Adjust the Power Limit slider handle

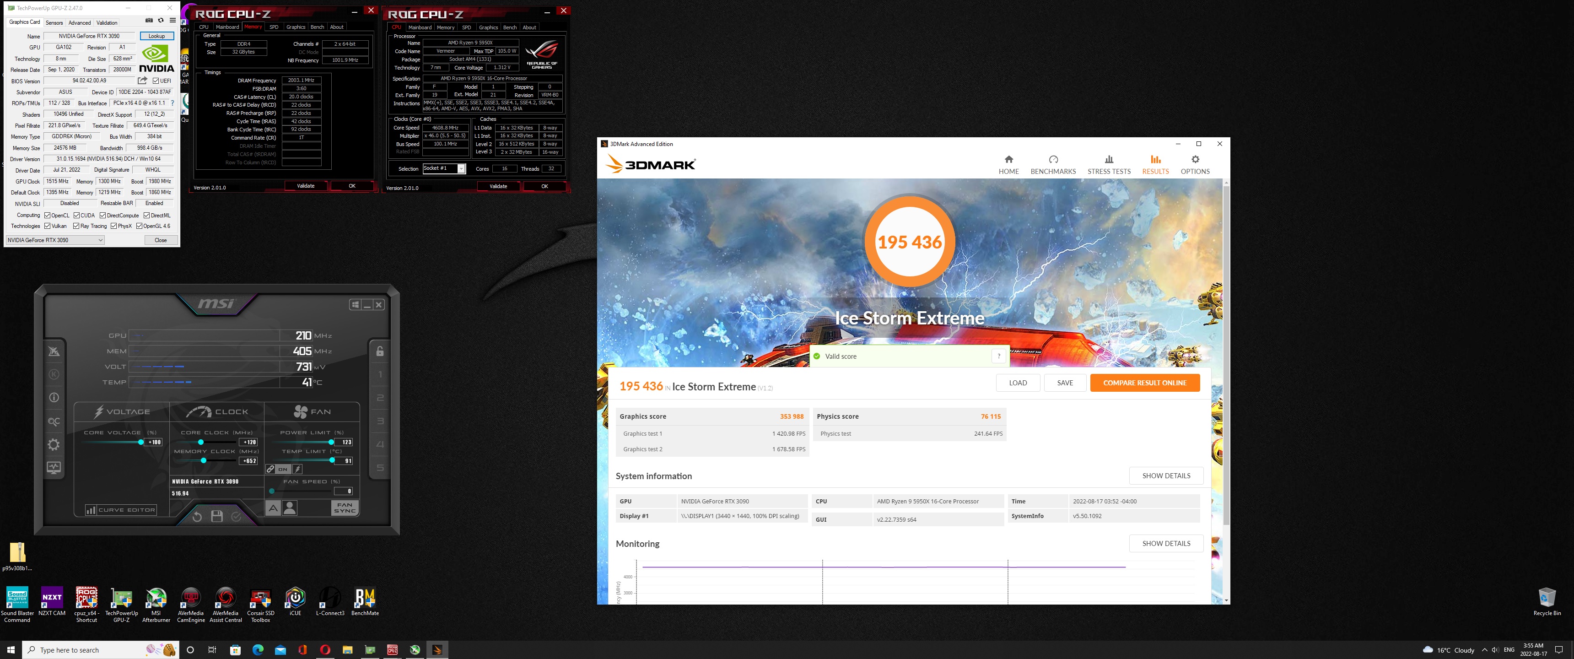[331, 442]
